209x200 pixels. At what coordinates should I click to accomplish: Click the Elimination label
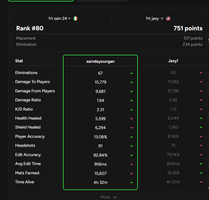point(26,44)
